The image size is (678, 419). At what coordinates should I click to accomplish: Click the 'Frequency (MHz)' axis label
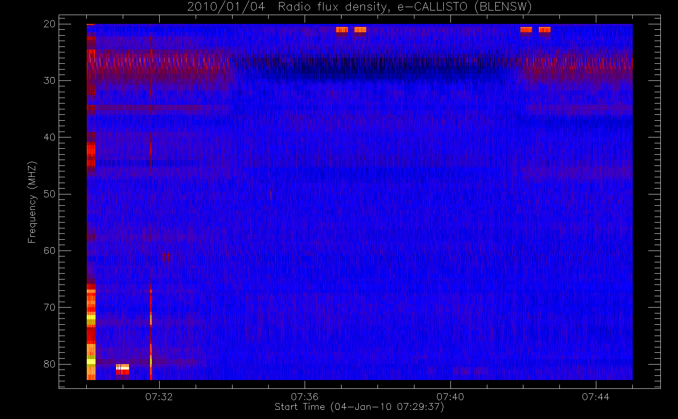[x=32, y=202]
